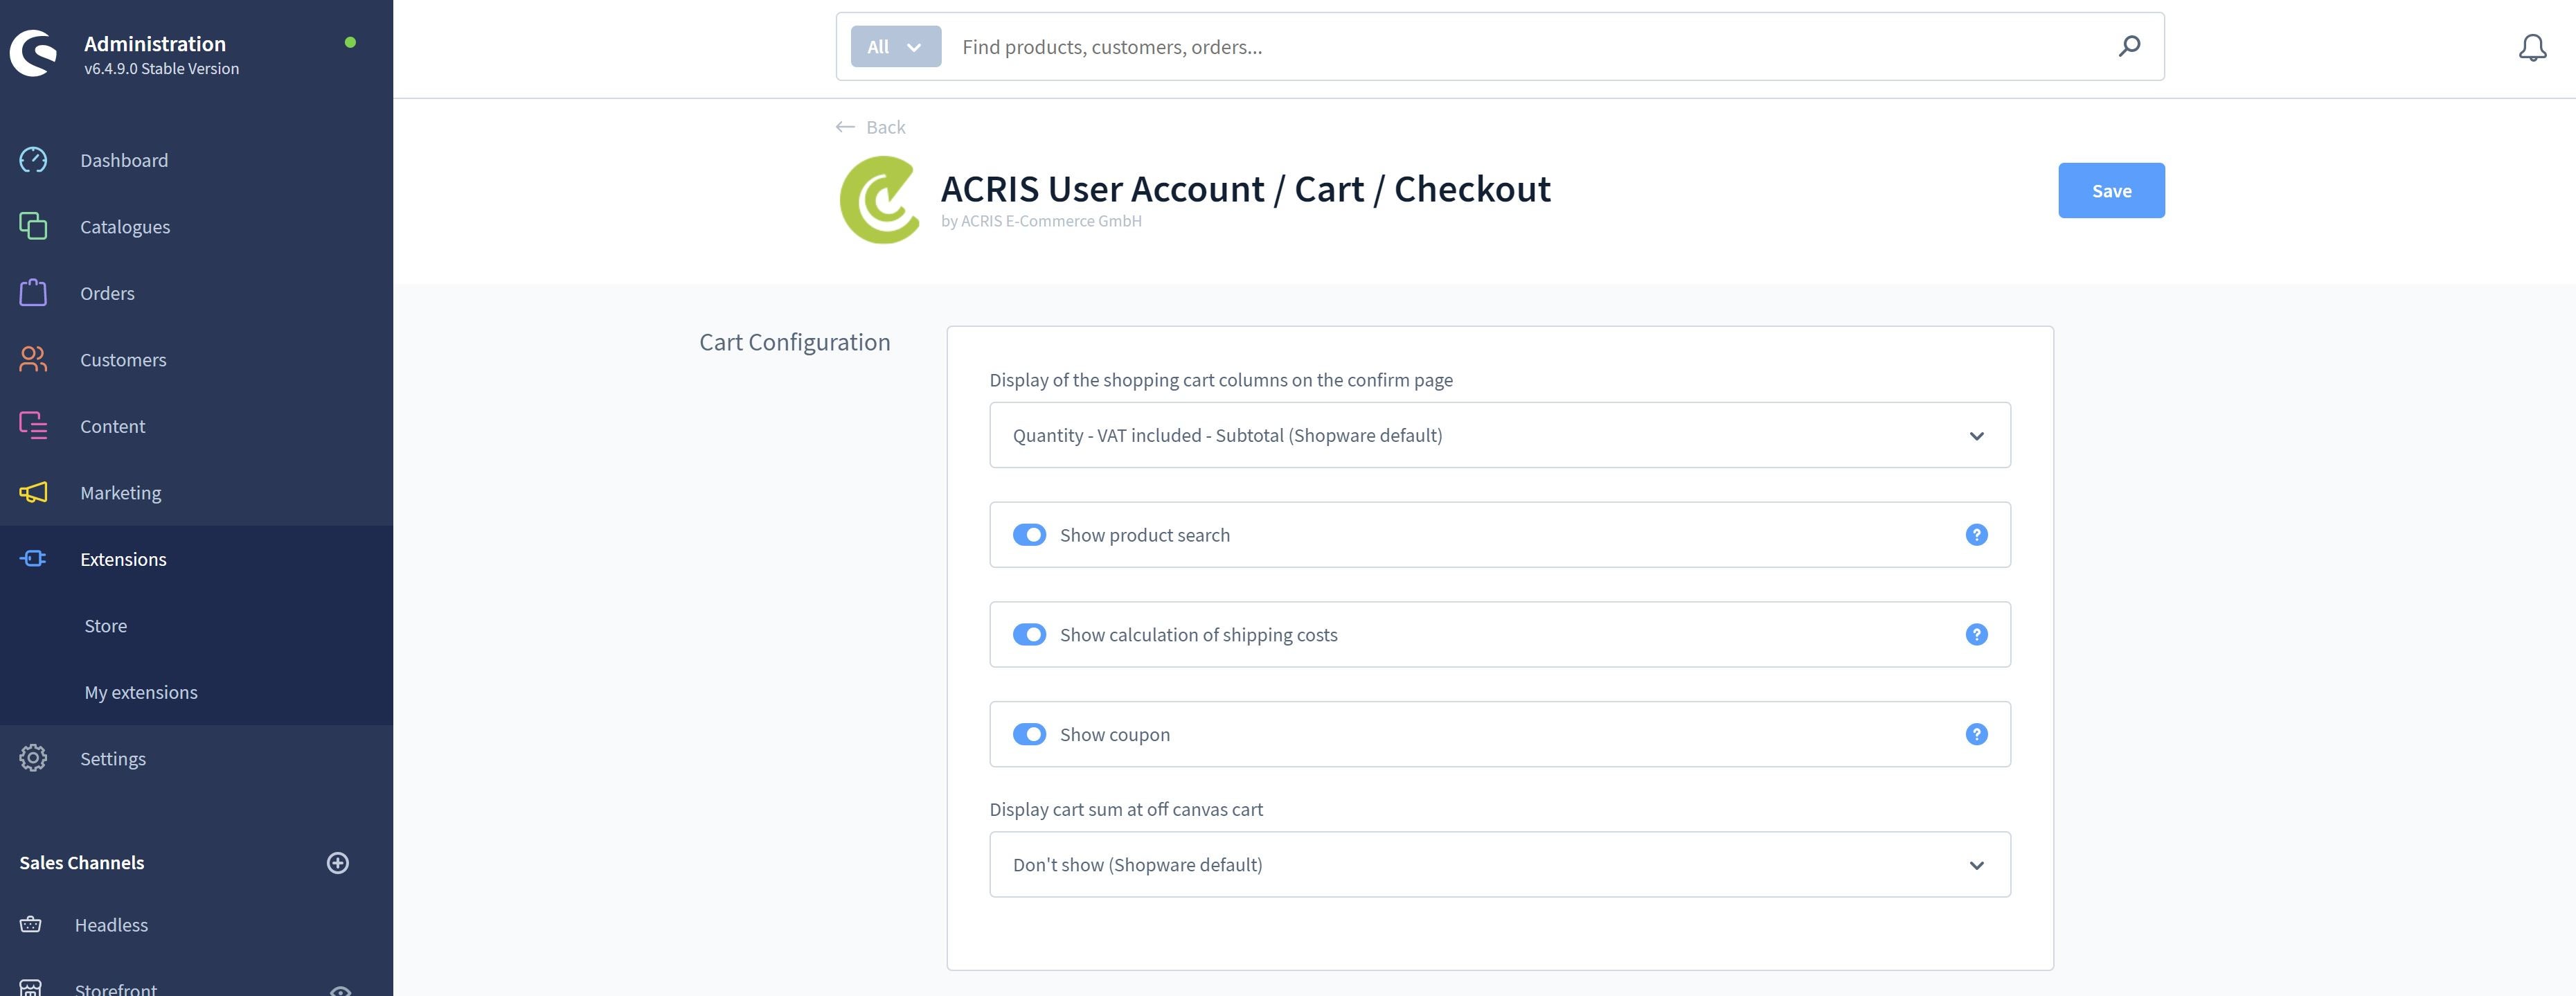Open help for shipping costs calculation
Viewport: 2576px width, 996px height.
click(1976, 635)
